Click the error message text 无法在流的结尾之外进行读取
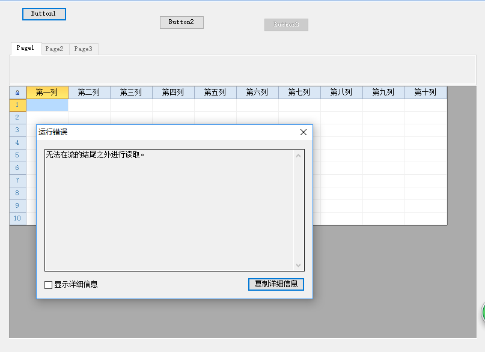 (95, 155)
